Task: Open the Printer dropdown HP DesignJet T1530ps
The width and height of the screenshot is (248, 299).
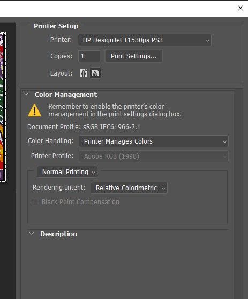Action: 145,40
